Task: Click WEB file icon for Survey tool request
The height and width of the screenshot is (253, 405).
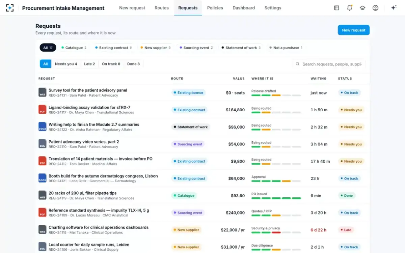Action: pos(42,92)
